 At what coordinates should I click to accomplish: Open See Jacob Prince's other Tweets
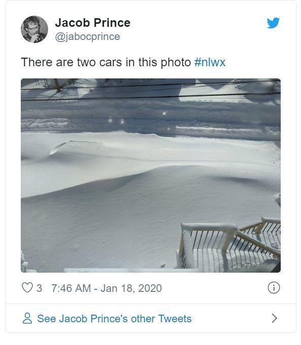(114, 318)
